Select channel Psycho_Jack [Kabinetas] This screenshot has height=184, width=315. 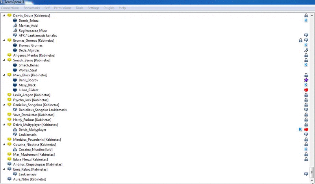[31, 100]
